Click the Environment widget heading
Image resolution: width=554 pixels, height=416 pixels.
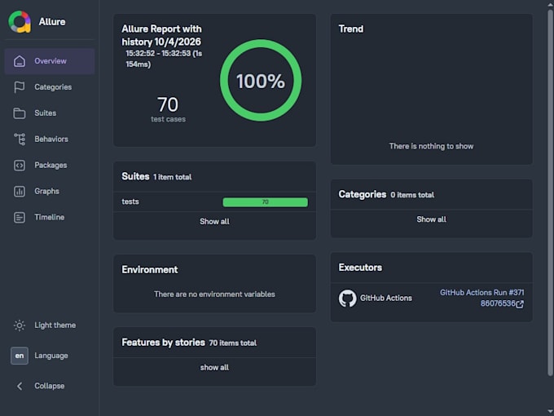pos(150,270)
